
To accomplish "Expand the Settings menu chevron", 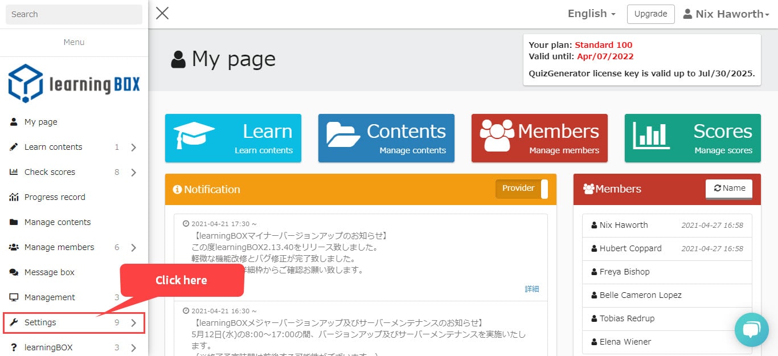I will [133, 323].
